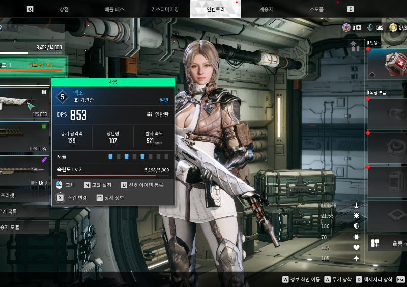
Task: Click the 발사 속도 521 value
Action: pos(150,141)
